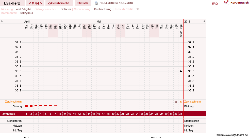Click 'oral / digital' measurement value
This screenshot has width=249, height=138.
click(24, 9)
